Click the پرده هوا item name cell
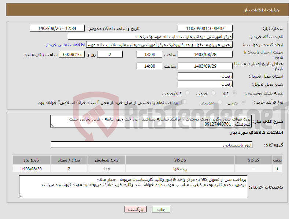Image resolution: width=289 pixels, height=219 pixels. (x=180, y=169)
